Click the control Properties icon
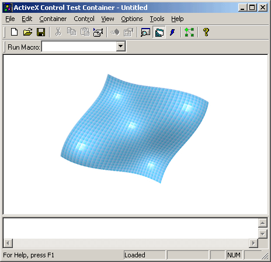271x262 pixels. (128, 32)
